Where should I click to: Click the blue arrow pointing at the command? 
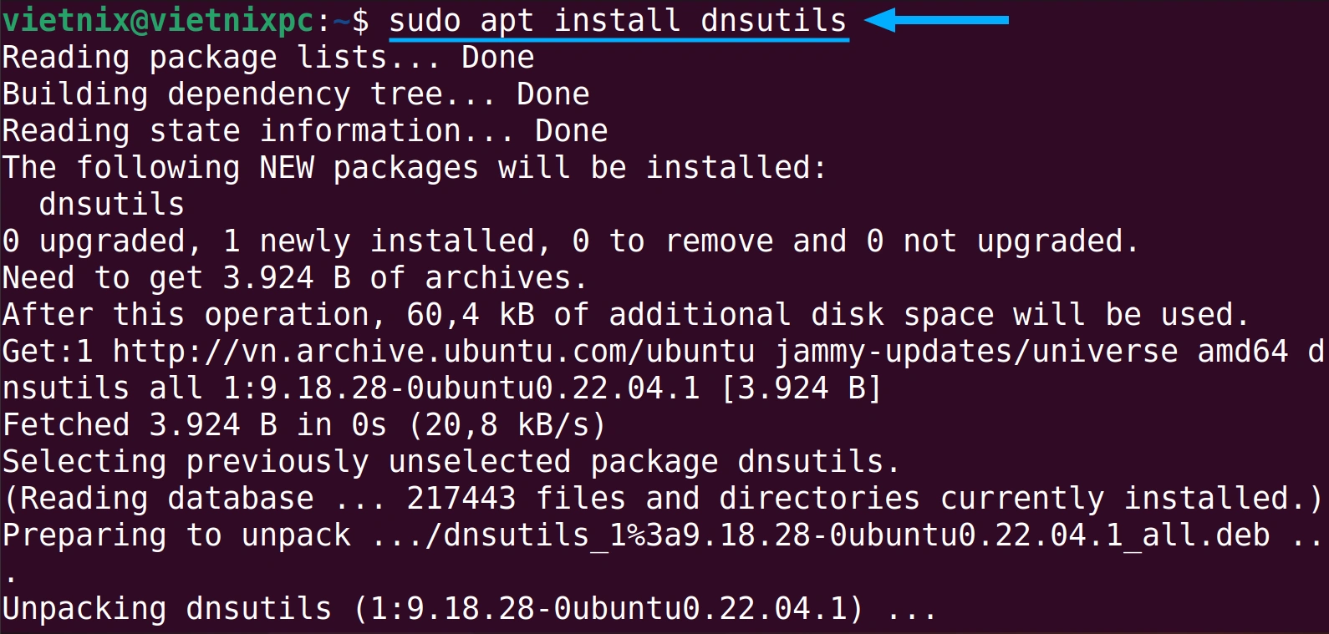click(x=936, y=19)
